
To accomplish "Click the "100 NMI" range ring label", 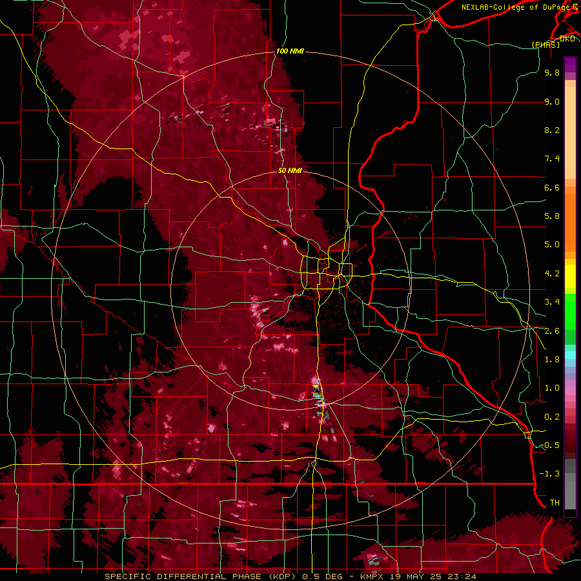I will click(290, 51).
